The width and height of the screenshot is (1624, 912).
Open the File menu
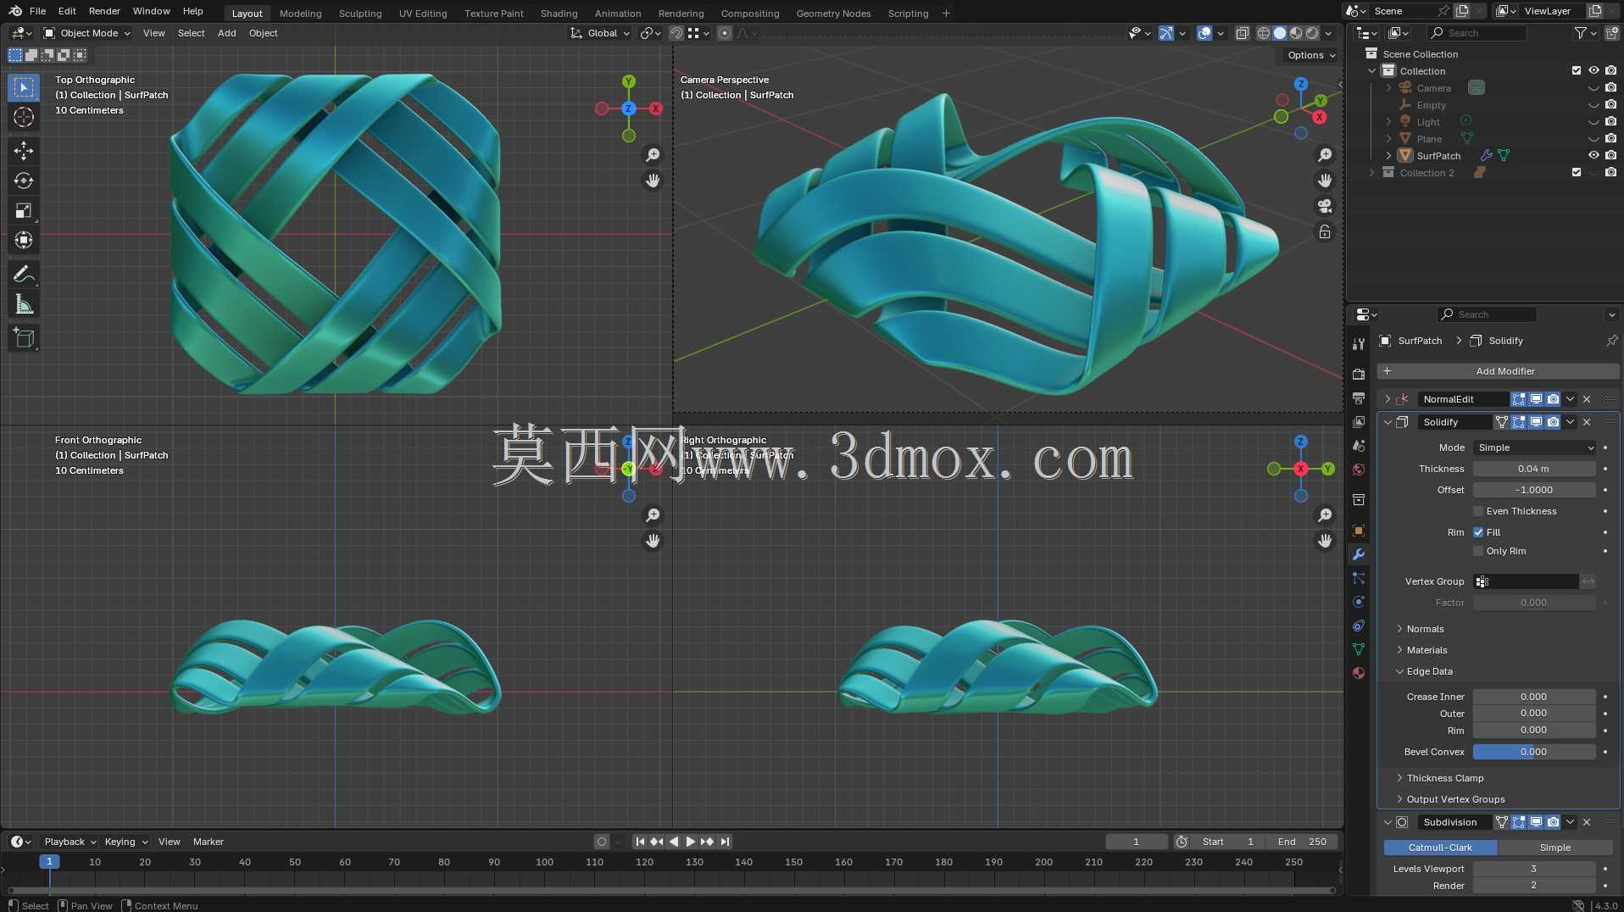37,11
